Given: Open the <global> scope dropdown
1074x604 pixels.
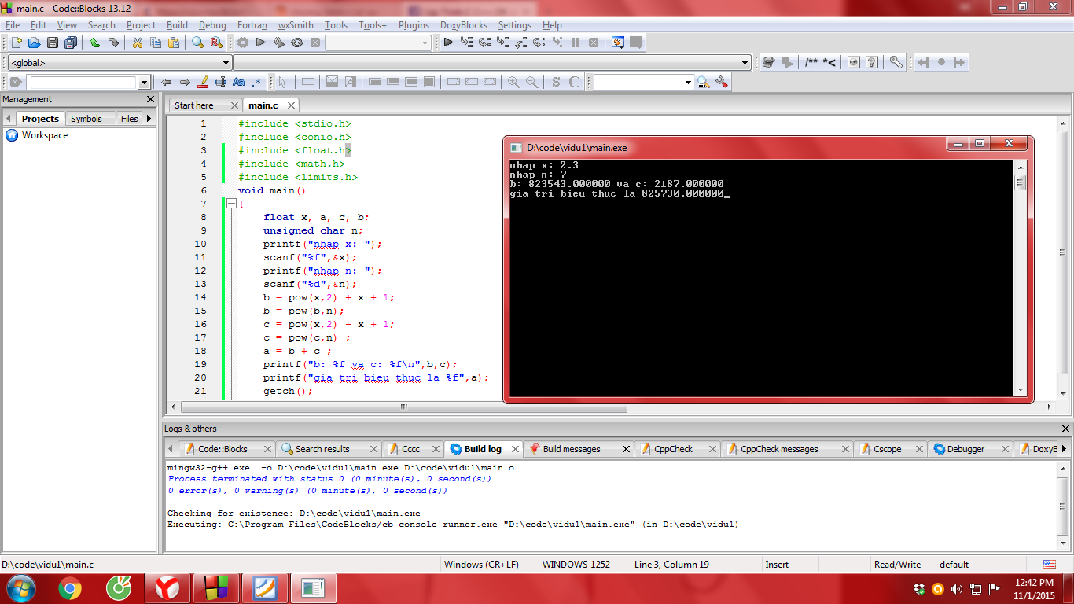Looking at the screenshot, I should (226, 63).
